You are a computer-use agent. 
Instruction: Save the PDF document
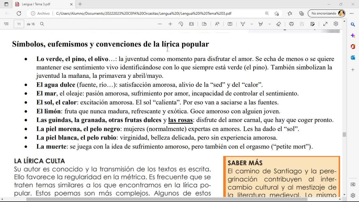click(302, 24)
